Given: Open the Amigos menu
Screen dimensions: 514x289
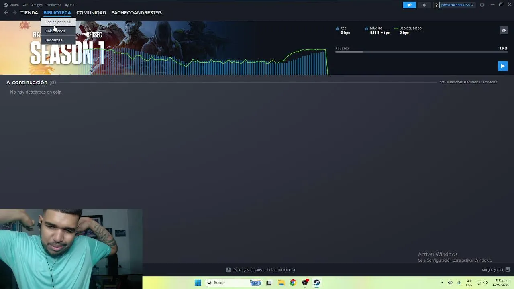Looking at the screenshot, I should 37,5.
